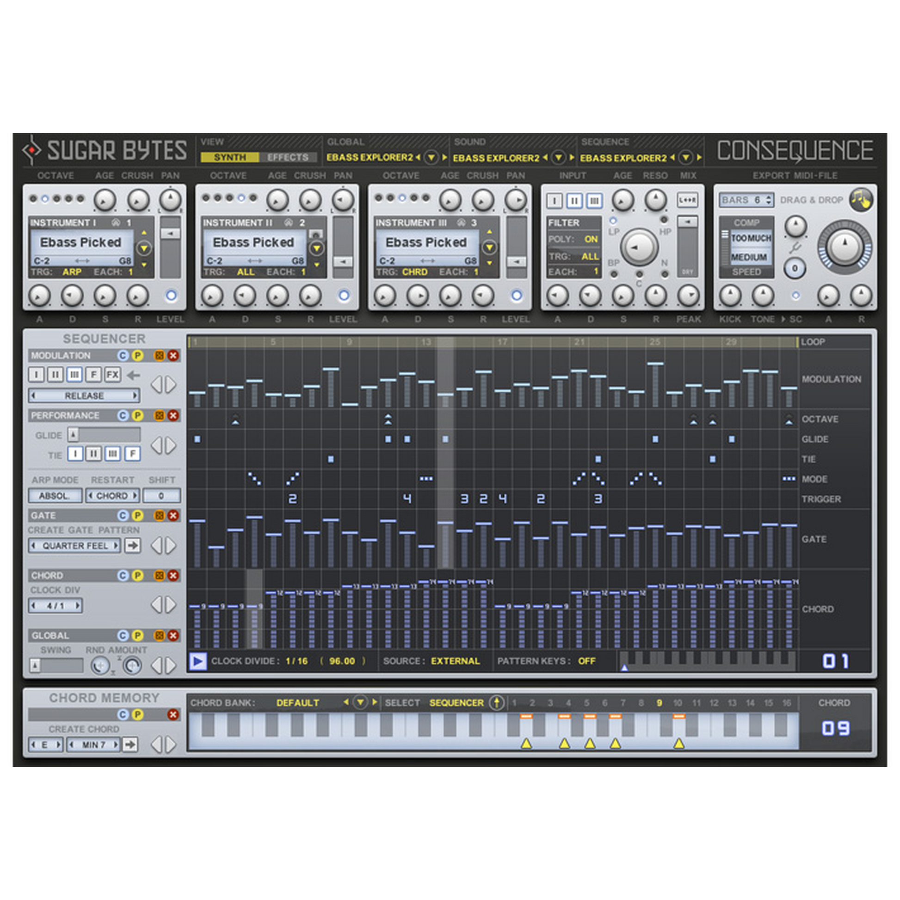Viewport: 900px width, 900px height.
Task: Toggle Instrument I level on/off LED
Action: (x=171, y=296)
